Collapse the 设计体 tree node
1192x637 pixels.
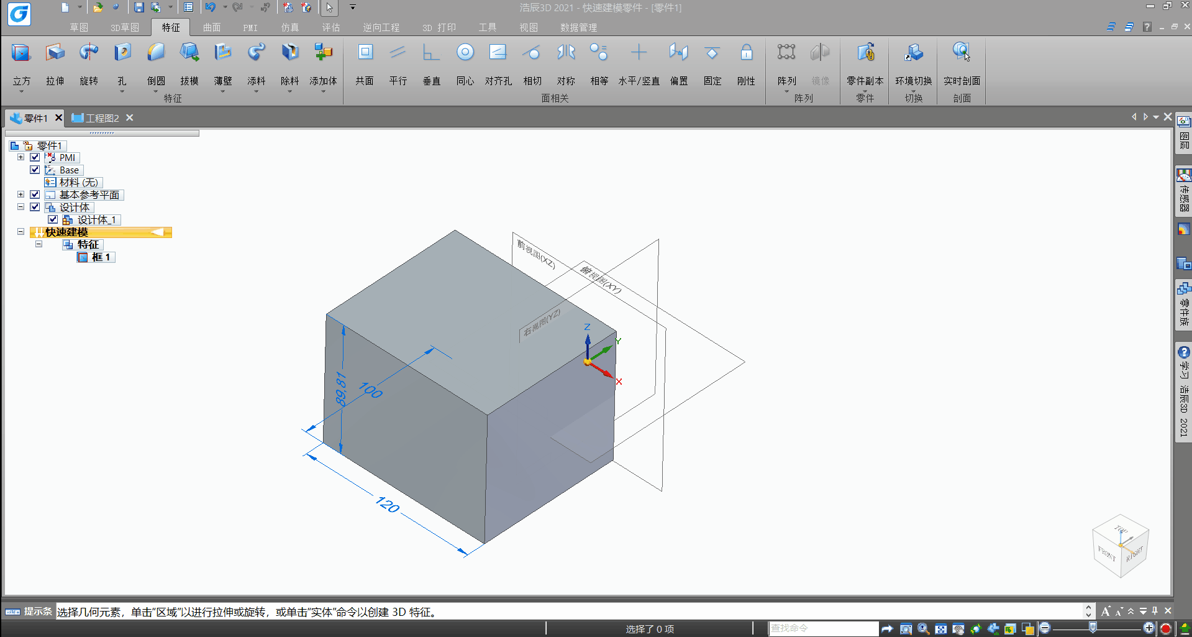pyautogui.click(x=20, y=207)
